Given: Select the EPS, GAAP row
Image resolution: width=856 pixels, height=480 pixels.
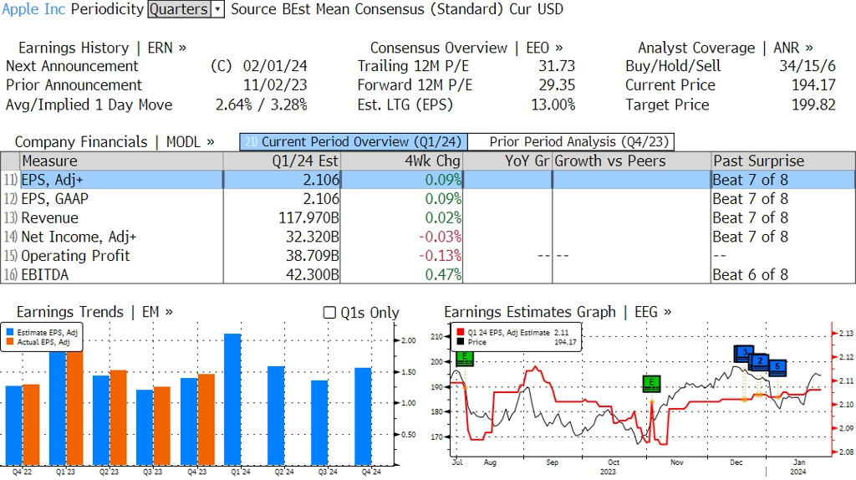Looking at the screenshot, I should click(428, 199).
